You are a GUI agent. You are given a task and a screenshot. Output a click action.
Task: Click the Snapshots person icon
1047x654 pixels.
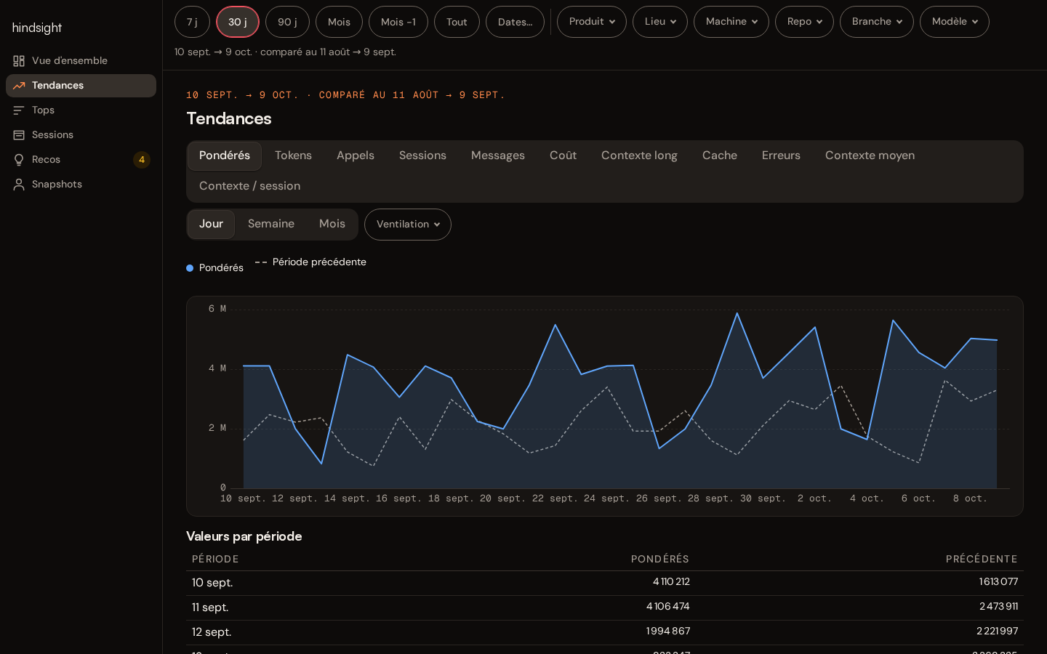click(19, 185)
